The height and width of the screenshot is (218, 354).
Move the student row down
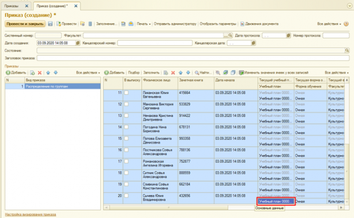pos(188,72)
